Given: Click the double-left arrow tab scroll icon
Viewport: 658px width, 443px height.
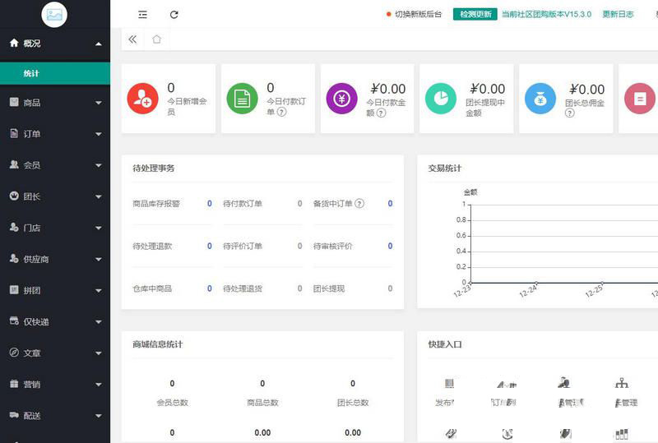Looking at the screenshot, I should (132, 39).
